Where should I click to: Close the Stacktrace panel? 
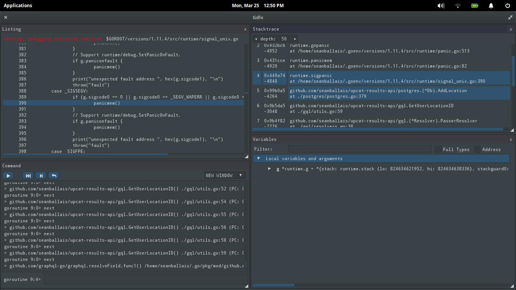[511, 29]
